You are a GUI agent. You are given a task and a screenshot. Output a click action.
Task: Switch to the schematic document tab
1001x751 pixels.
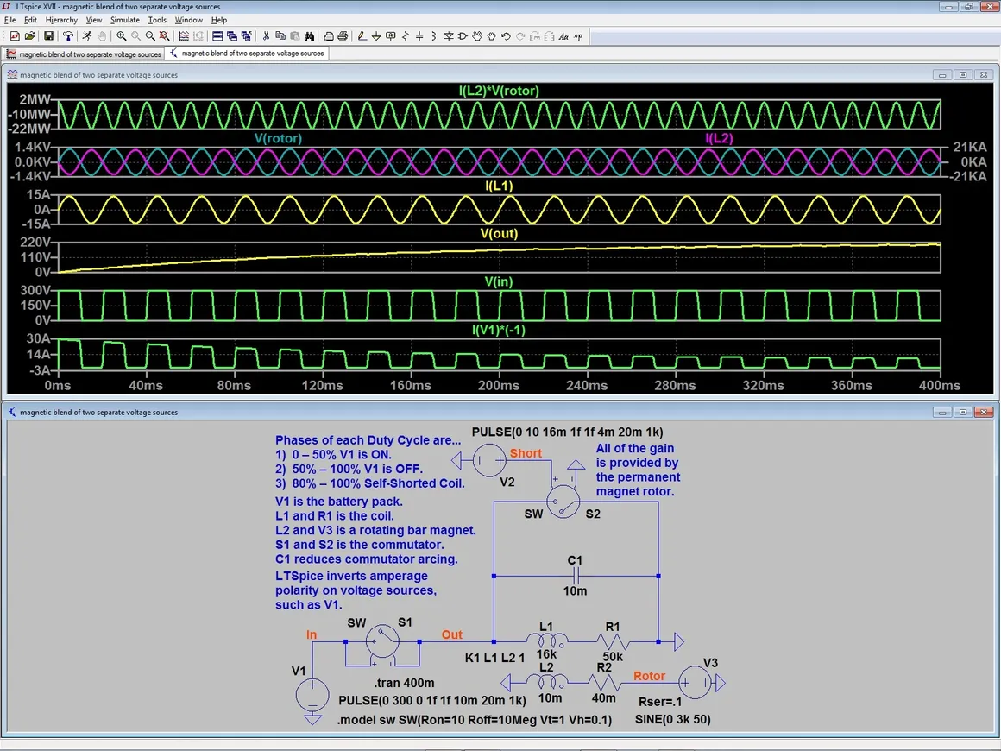247,54
